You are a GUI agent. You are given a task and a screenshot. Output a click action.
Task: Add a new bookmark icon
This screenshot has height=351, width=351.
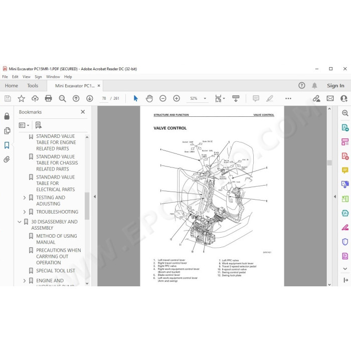[x=39, y=125]
